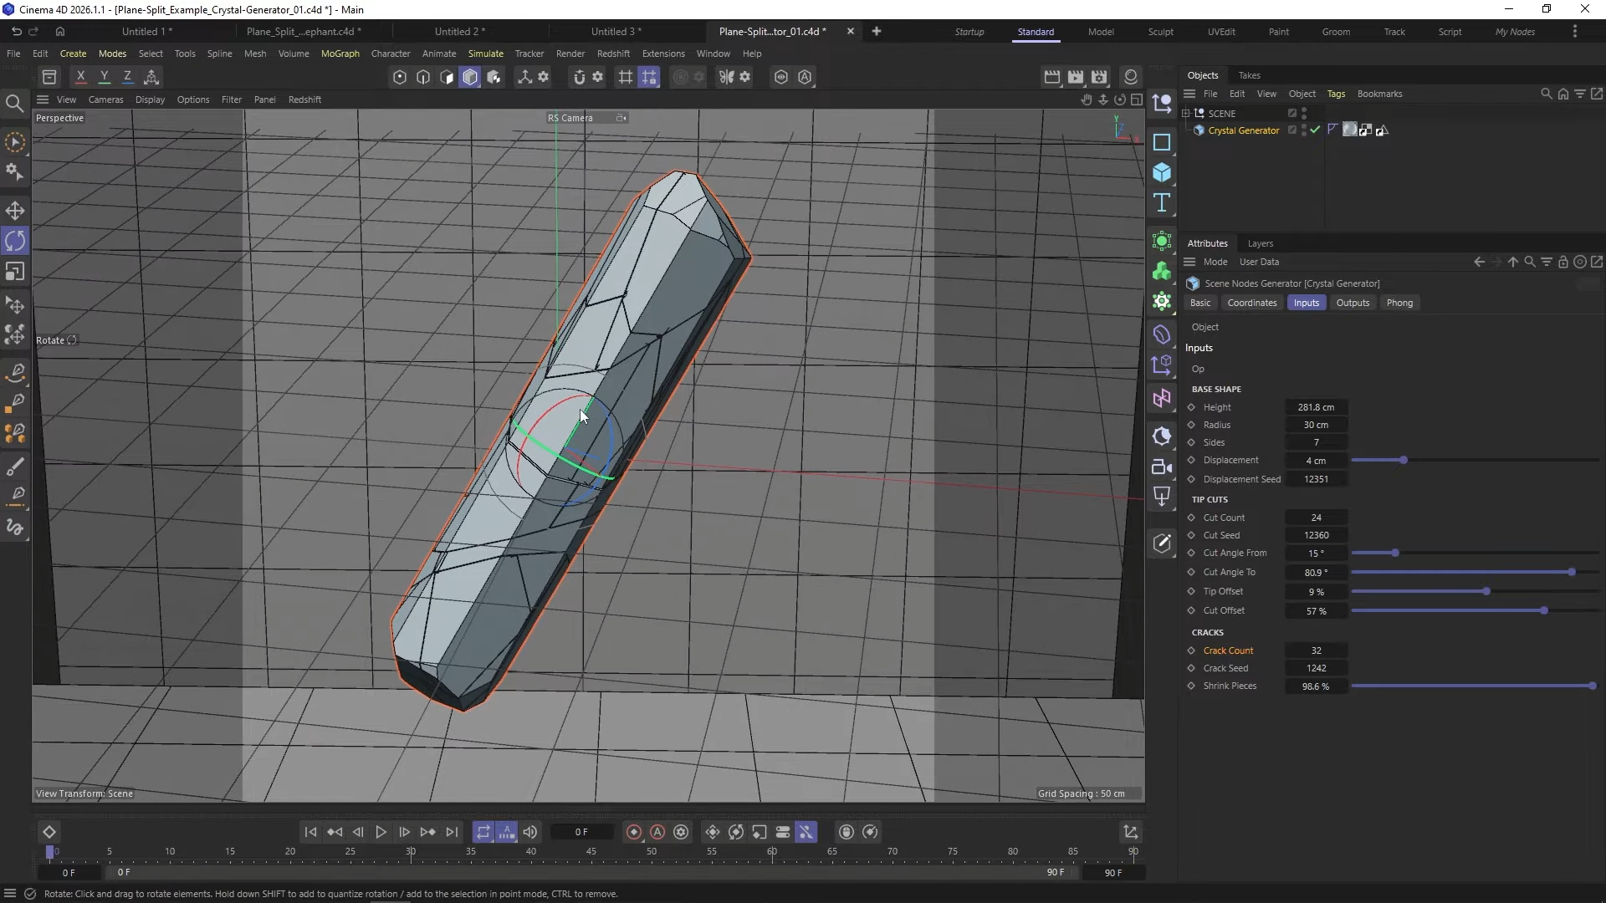This screenshot has height=903, width=1606.
Task: Open the Objects manager search icon
Action: pos(1546,94)
